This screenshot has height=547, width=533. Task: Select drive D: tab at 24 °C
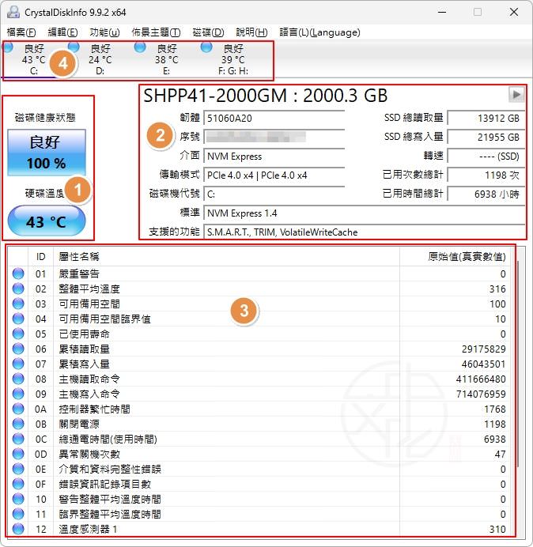coord(100,59)
